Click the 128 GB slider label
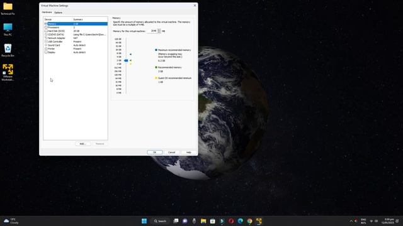Screen dimensions: 403x226 [x=118, y=39]
